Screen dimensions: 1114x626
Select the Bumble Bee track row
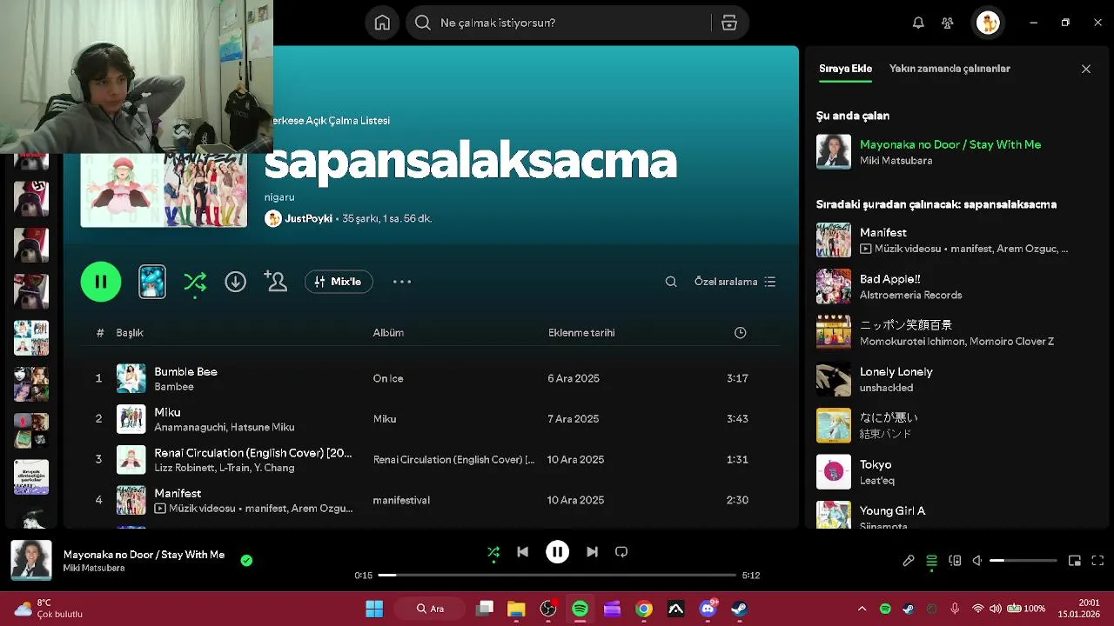click(431, 378)
